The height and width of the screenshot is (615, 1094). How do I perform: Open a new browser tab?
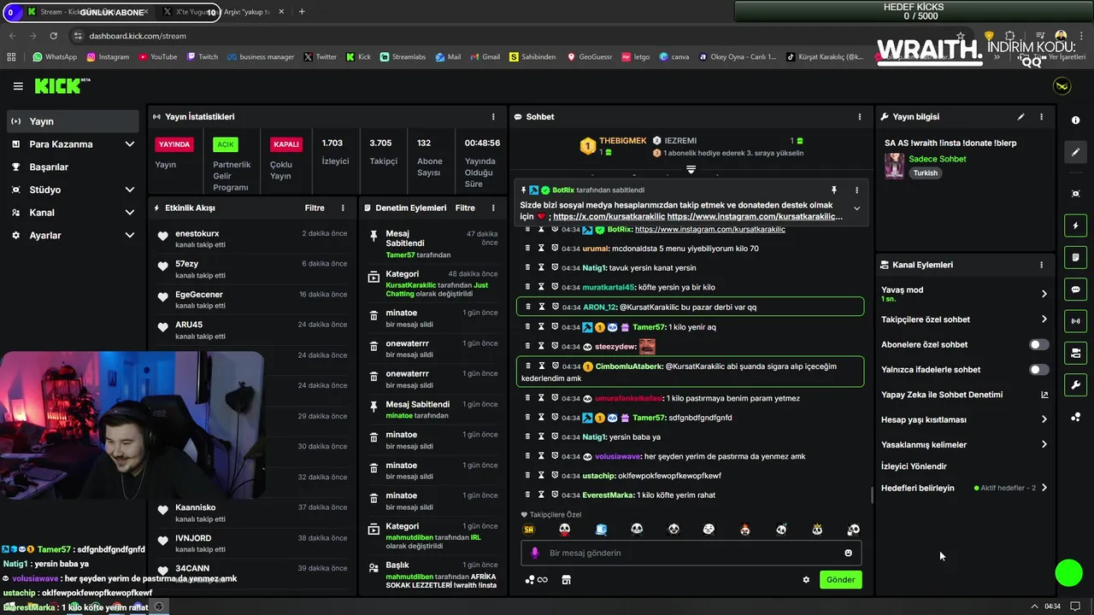pos(302,12)
